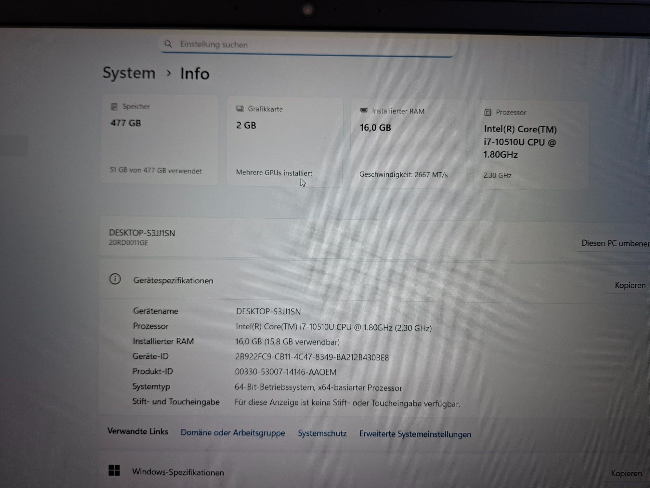Click the search magnifier icon
The height and width of the screenshot is (488, 650).
tap(168, 44)
